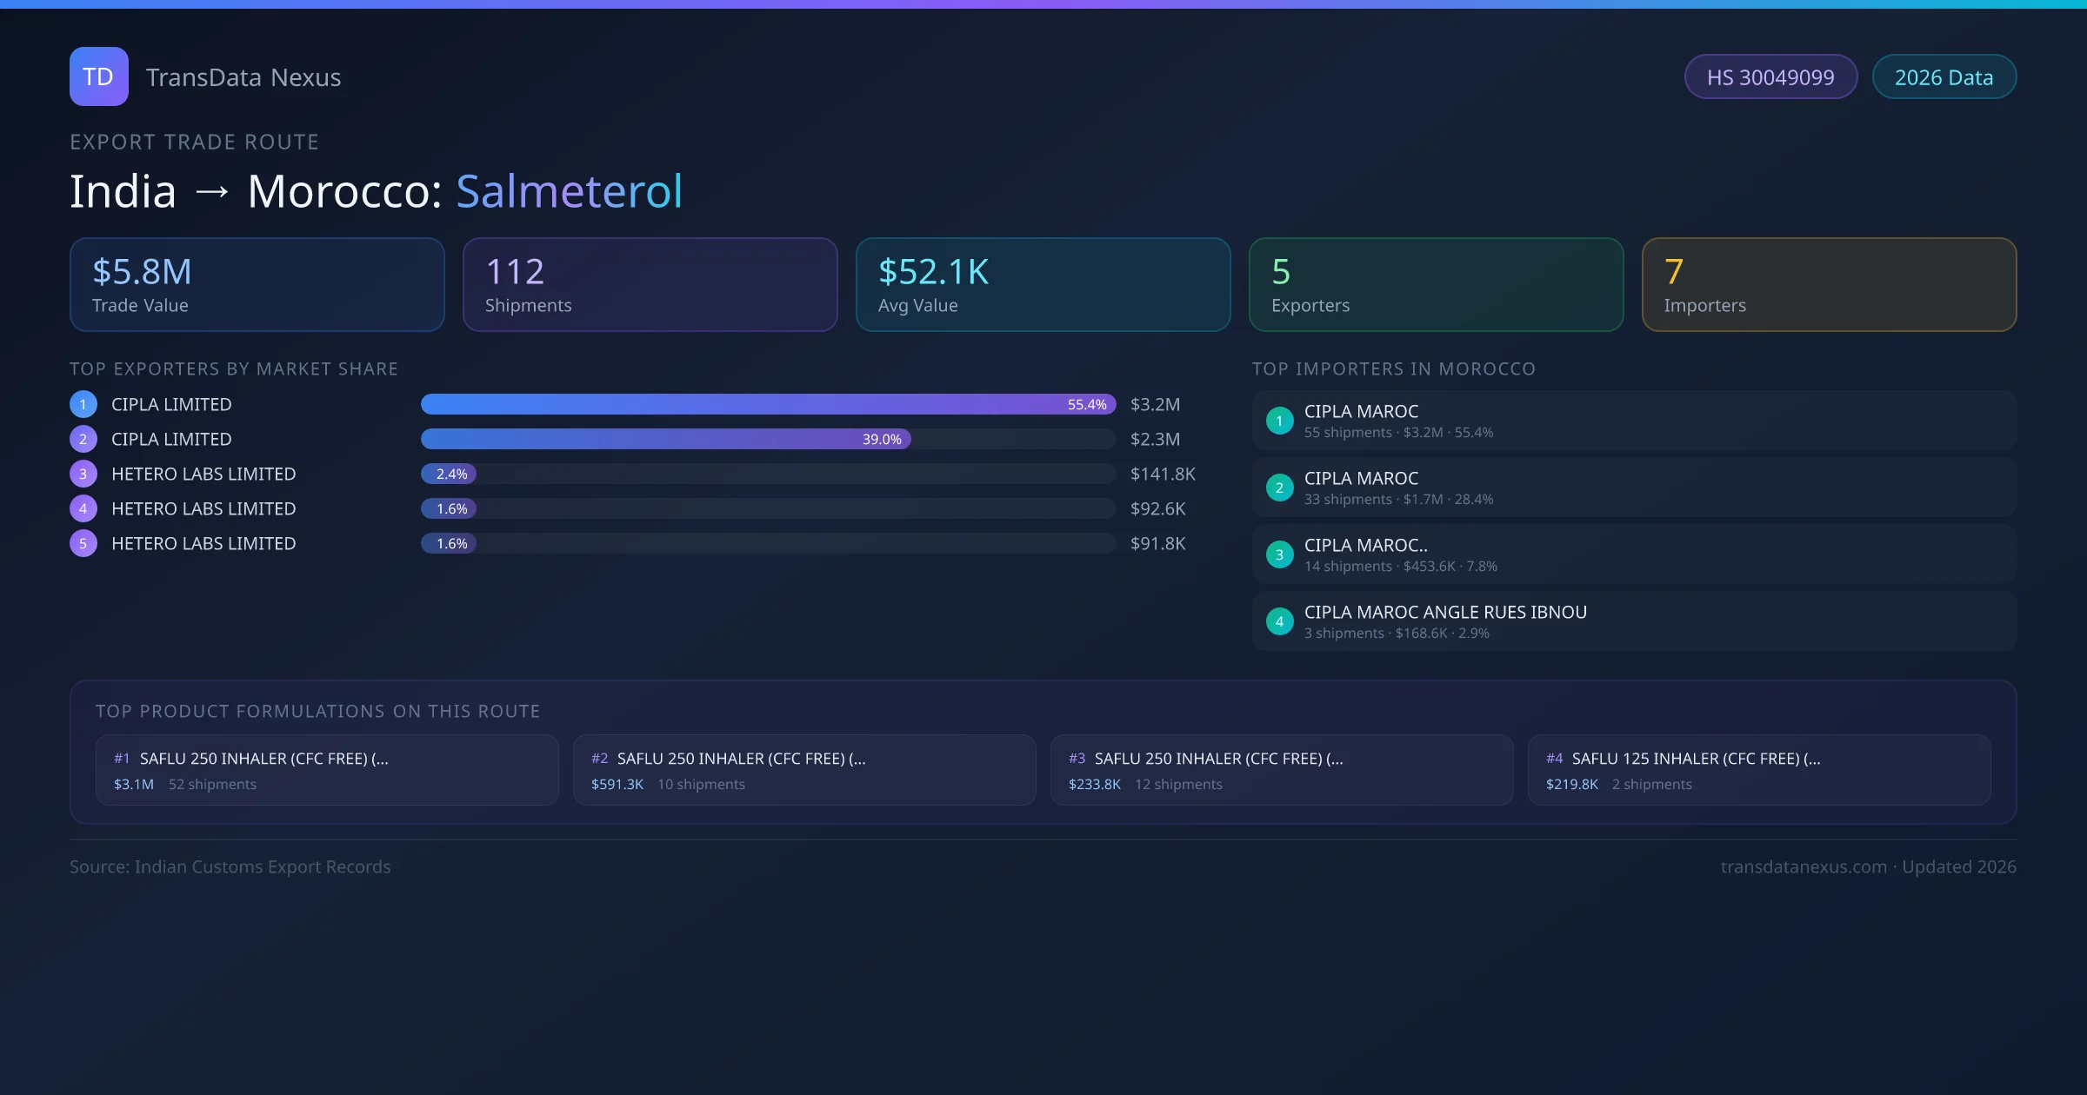
Task: Click the 39.0% market share bar
Action: (665, 439)
